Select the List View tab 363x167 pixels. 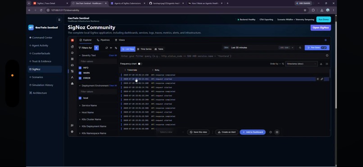(x=128, y=49)
